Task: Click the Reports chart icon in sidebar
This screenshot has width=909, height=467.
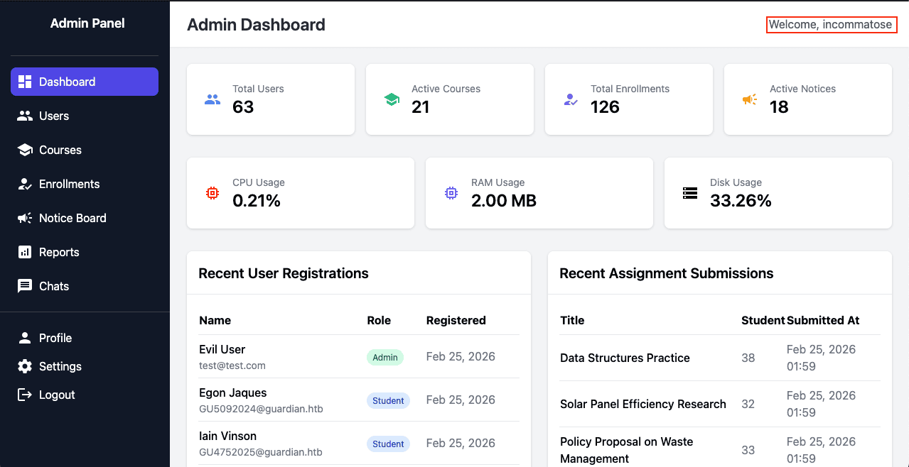Action: [25, 252]
